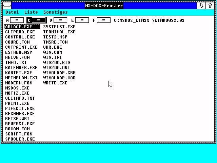Select RECHNER.EXE file entry
Viewport: 217px width, 163px height.
(20, 114)
